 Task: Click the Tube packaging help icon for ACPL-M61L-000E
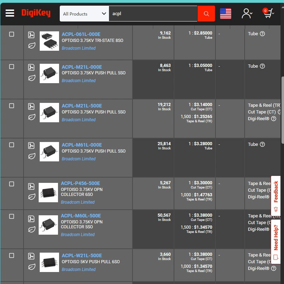[x=262, y=144]
